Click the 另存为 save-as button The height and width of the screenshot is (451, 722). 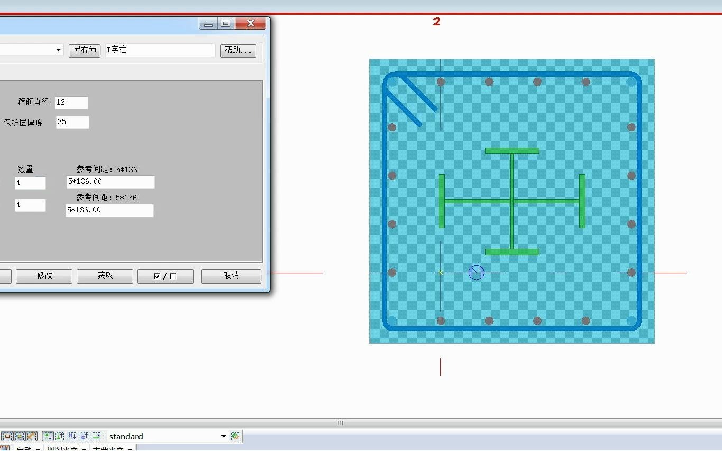tap(85, 50)
